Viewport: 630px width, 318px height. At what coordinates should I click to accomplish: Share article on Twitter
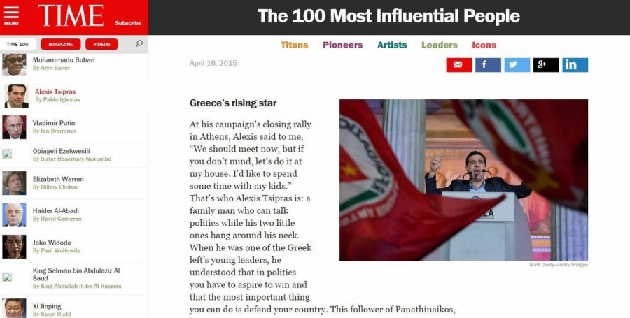(517, 65)
